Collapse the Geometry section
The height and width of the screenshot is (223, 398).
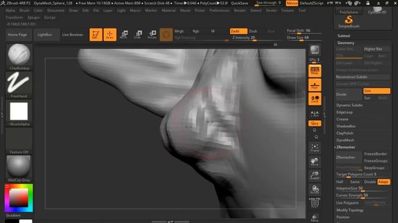tap(346, 43)
